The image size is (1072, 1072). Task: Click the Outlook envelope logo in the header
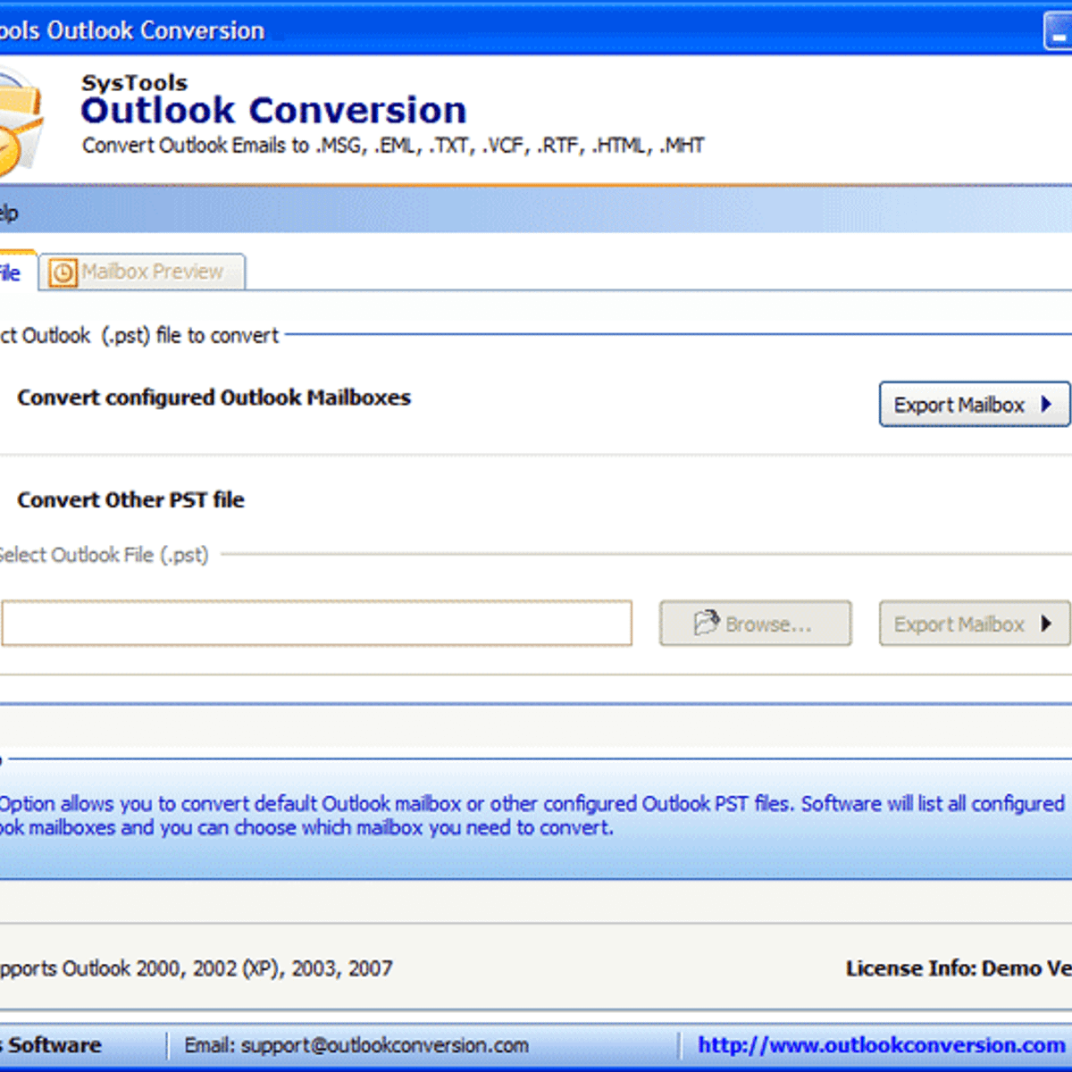[18, 121]
